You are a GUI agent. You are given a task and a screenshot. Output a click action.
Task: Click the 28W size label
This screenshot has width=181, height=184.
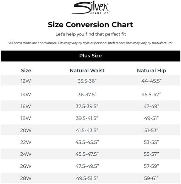(26, 178)
